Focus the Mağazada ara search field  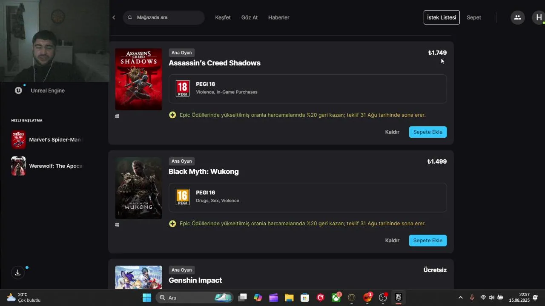(164, 17)
